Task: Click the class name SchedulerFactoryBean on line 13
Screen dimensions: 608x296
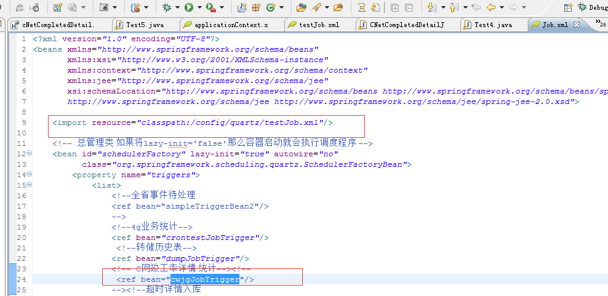Action: coord(353,164)
